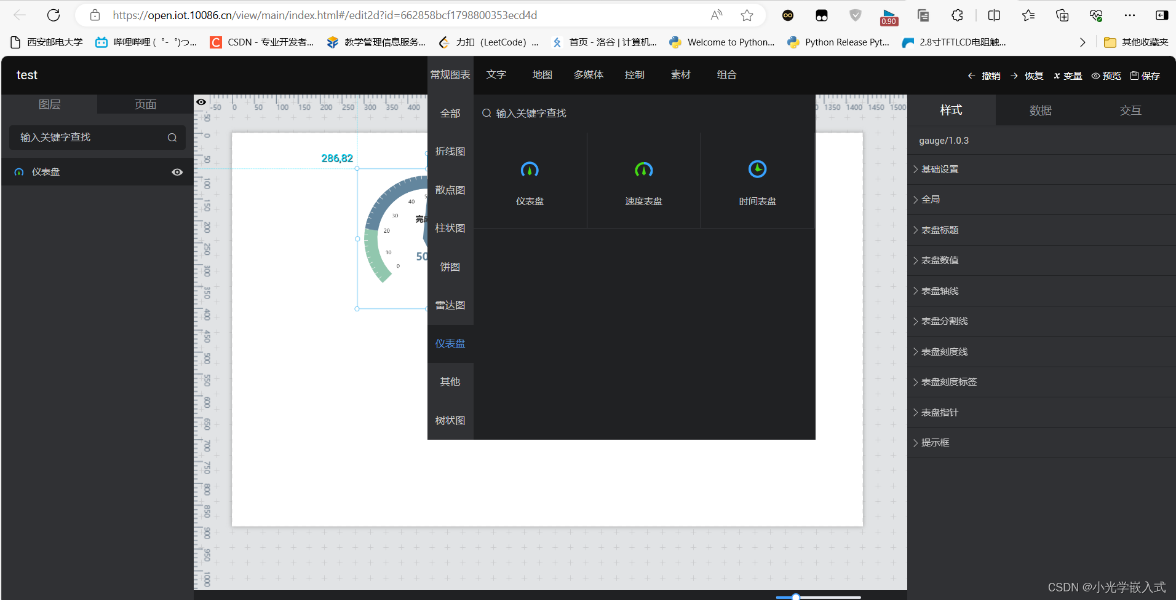
Task: Switch to 页面 tab
Action: pos(145,104)
